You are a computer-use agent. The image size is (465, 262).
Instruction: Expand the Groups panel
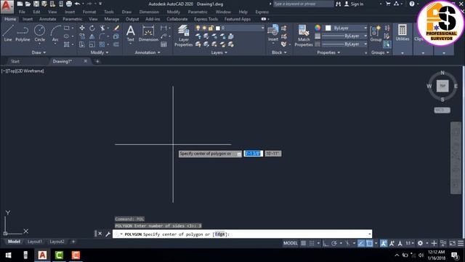click(380, 52)
